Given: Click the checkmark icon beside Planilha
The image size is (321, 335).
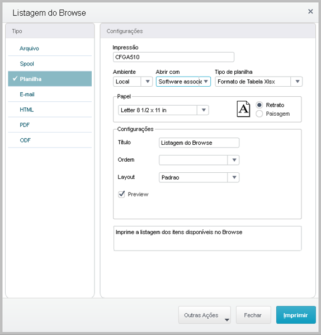Looking at the screenshot, I should [15, 79].
